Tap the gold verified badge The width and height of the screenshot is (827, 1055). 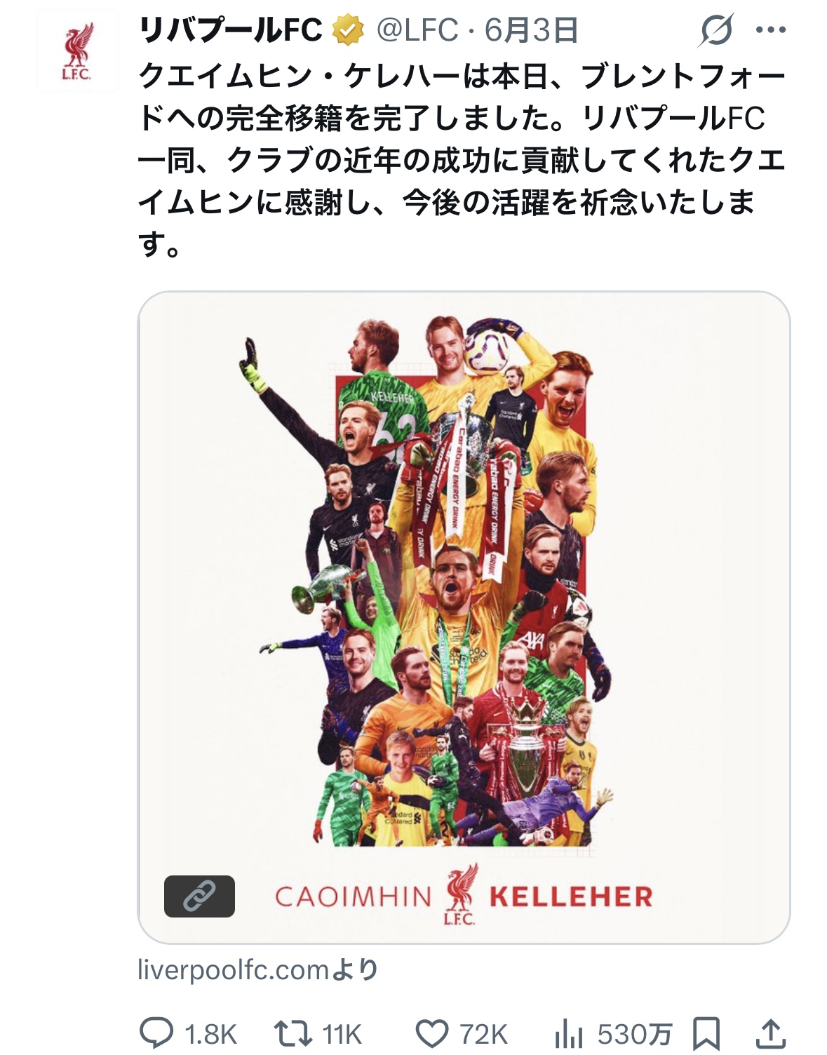tap(347, 30)
